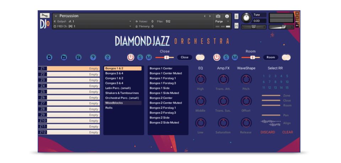Viewport: 341px width, 163px height.
Task: Toggle the Room mic power button
Action: [217, 57]
